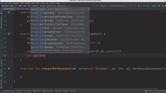Image resolution: width=166 pixels, height=93 pixels.
Task: Click the onCreate breadcrumb
Action: click(x=62, y=6)
